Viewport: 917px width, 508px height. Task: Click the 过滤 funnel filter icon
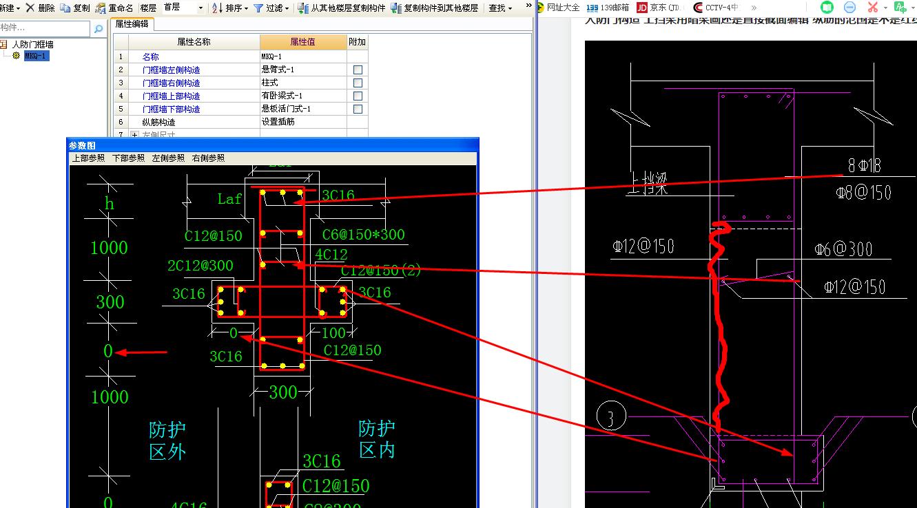coord(258,8)
